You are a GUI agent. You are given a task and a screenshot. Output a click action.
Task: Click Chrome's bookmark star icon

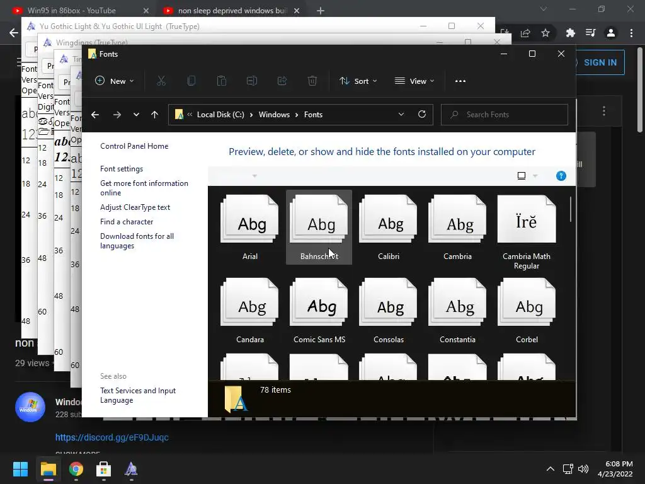(545, 33)
